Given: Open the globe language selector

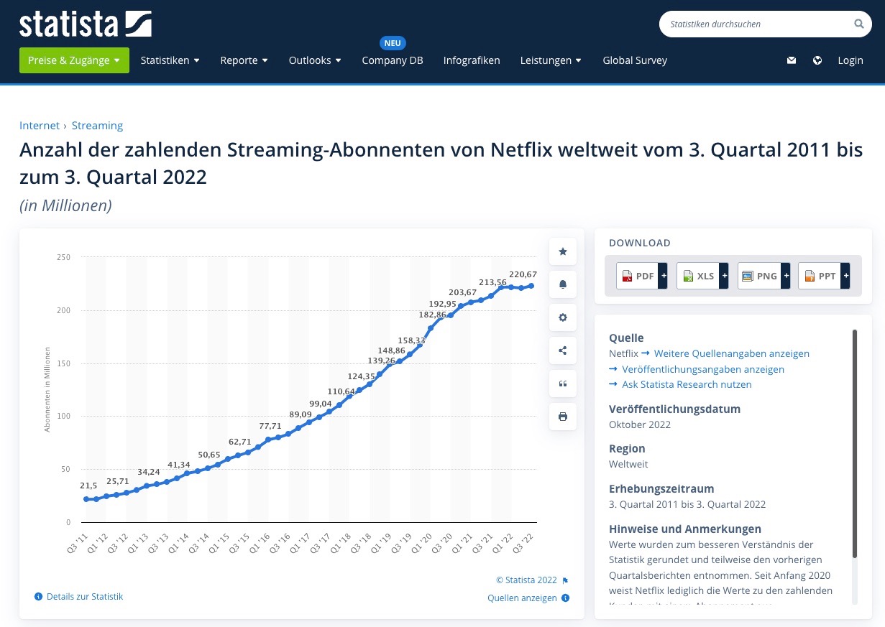Looking at the screenshot, I should [x=817, y=60].
